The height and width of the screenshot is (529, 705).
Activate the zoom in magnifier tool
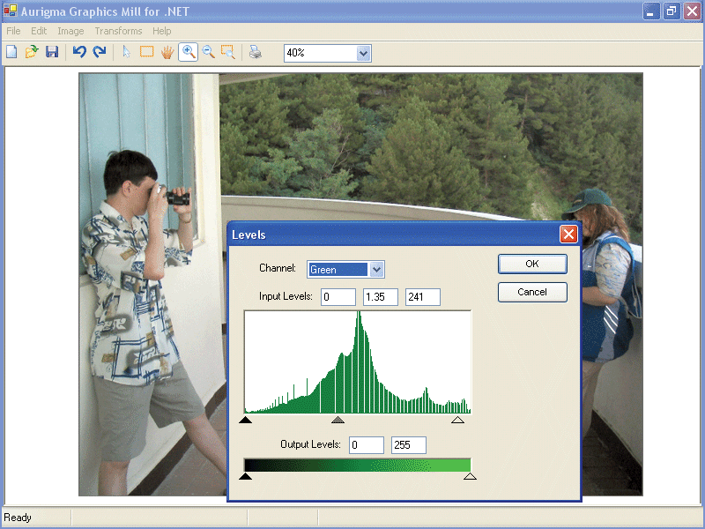coord(188,53)
